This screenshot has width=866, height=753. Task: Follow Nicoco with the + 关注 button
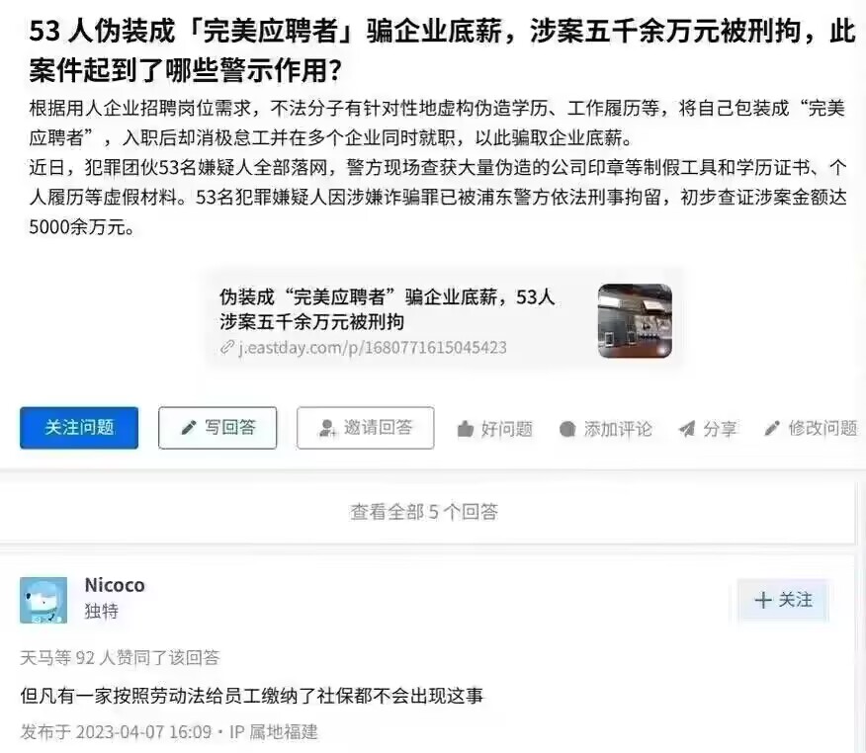pyautogui.click(x=783, y=600)
